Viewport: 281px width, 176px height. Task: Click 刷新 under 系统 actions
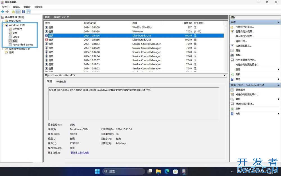pos(238,74)
